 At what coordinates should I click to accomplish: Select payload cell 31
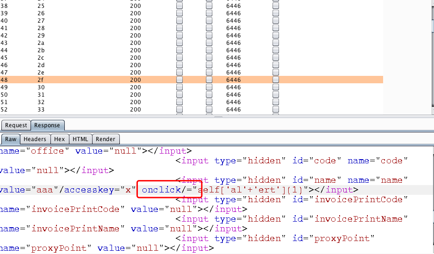[x=41, y=95]
